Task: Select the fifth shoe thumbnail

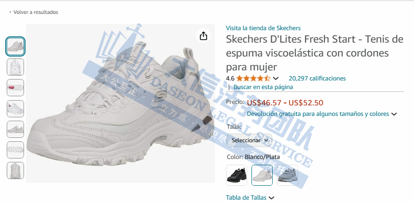Action: click(15, 129)
